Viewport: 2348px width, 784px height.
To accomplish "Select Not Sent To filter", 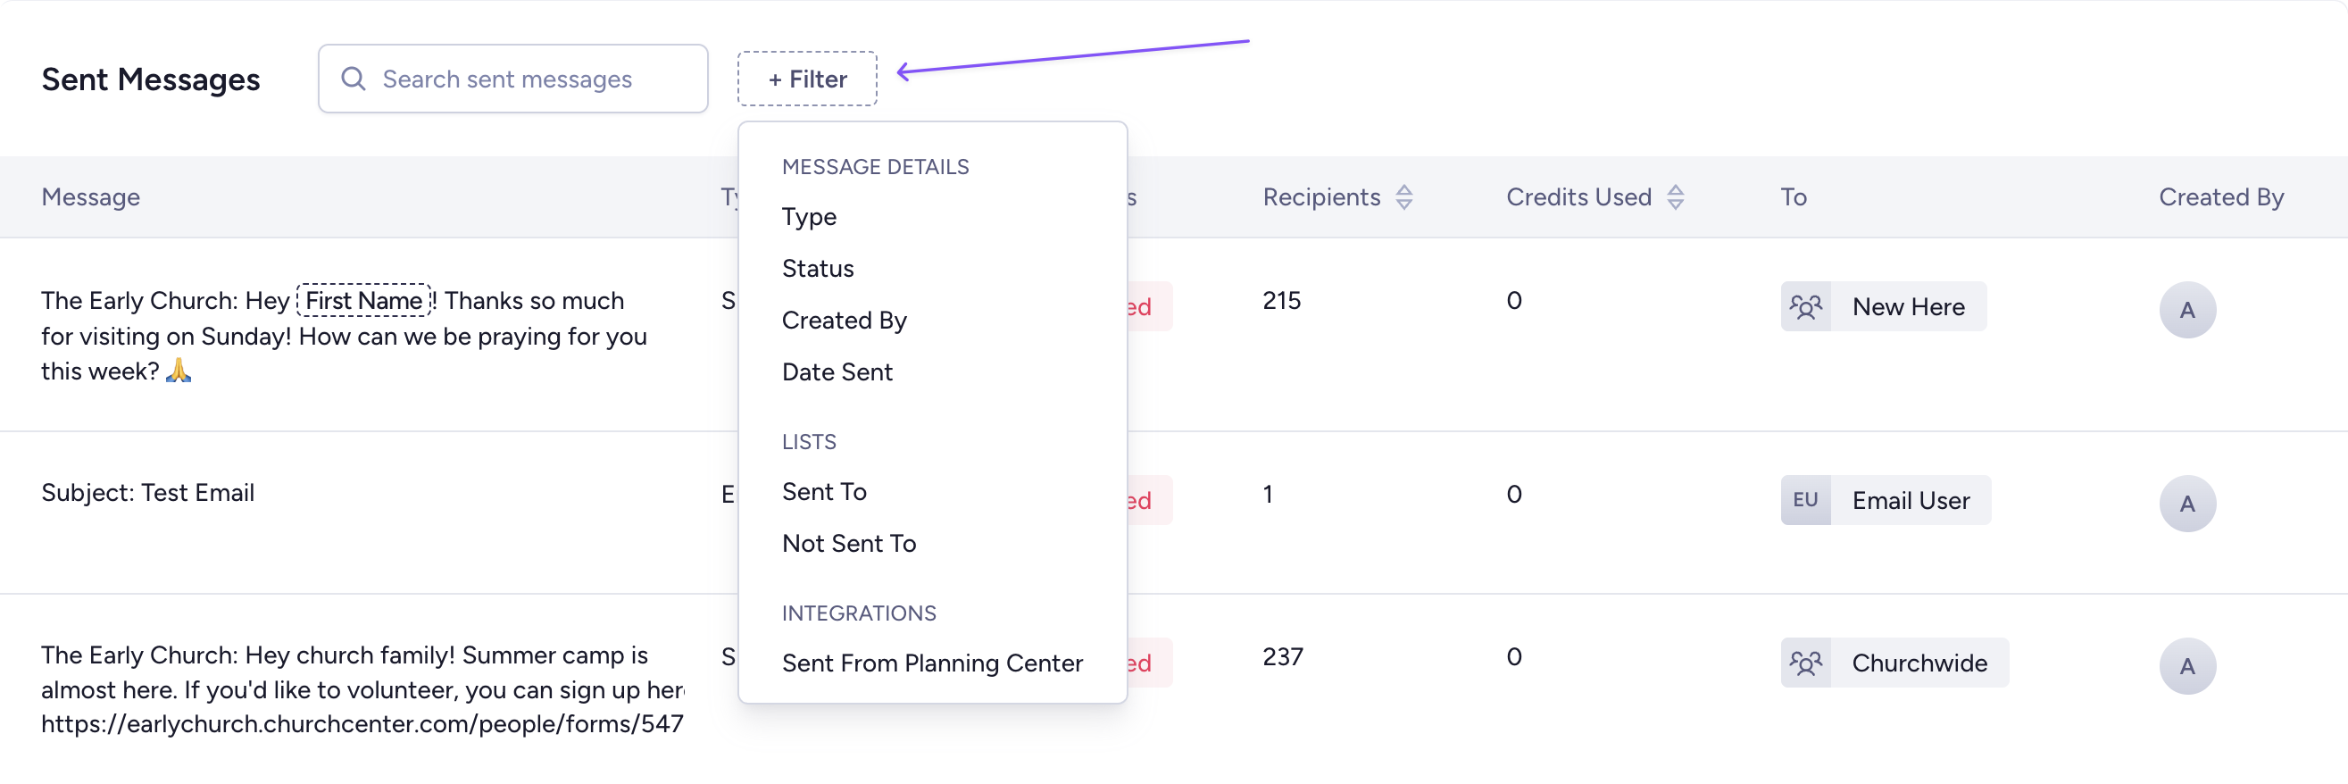I will (x=849, y=544).
